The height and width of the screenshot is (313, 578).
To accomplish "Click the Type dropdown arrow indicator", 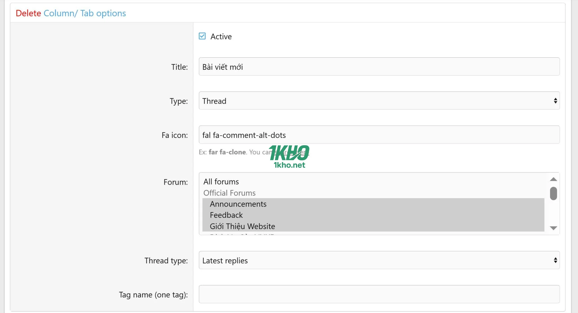I will click(x=555, y=101).
